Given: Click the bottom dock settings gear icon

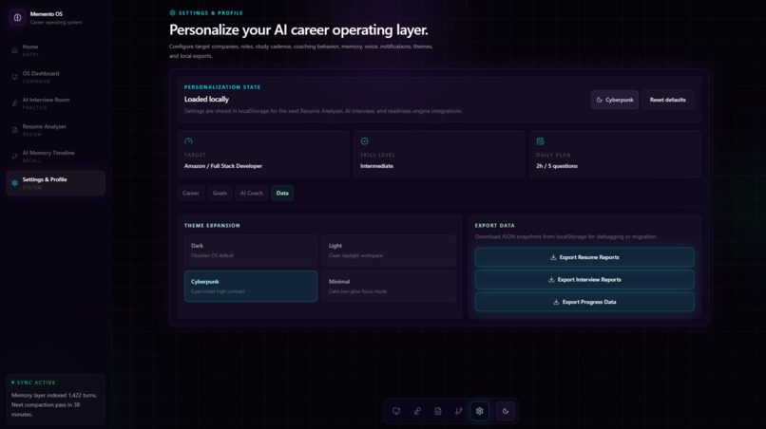Looking at the screenshot, I should pyautogui.click(x=479, y=411).
